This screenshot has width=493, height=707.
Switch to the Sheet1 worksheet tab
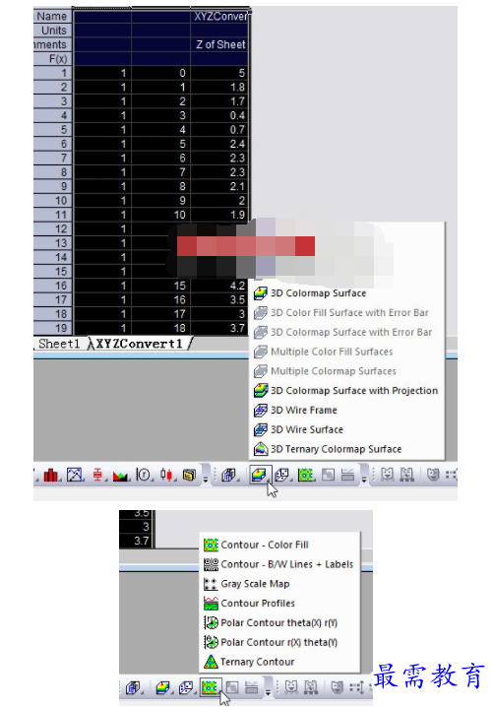point(59,344)
